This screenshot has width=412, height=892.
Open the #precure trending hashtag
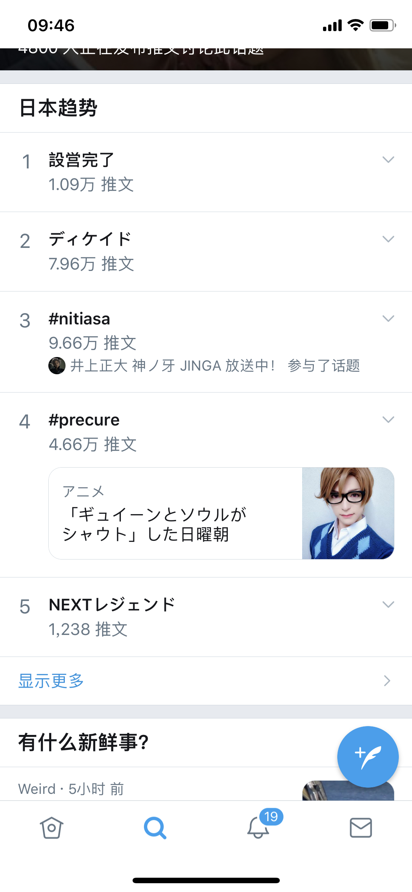[84, 420]
